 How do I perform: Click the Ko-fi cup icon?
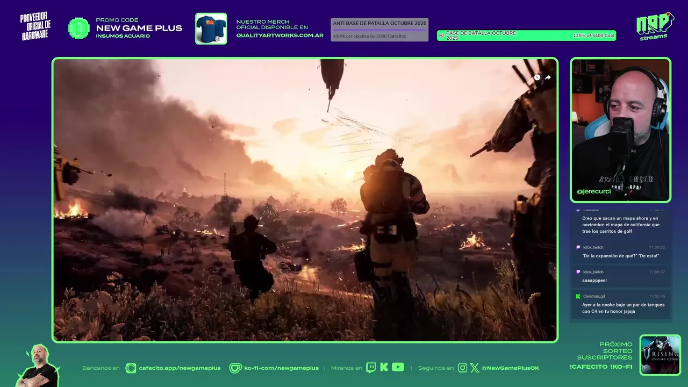coord(235,368)
